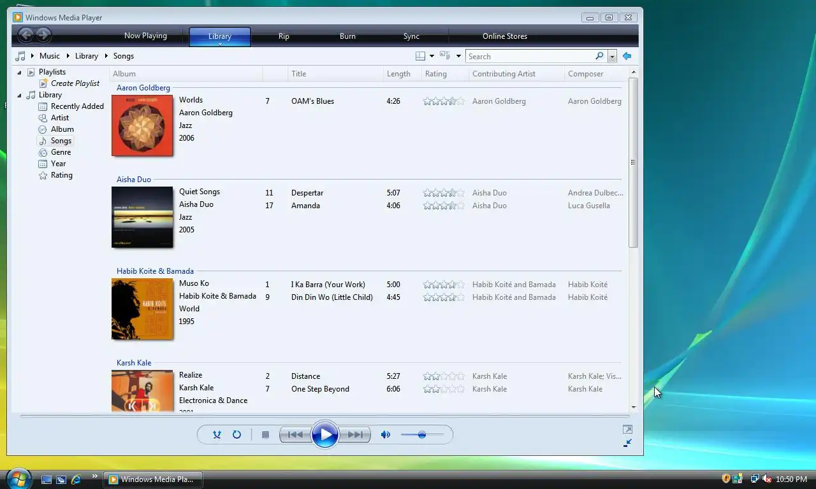Select Songs in the library tree

(x=61, y=141)
